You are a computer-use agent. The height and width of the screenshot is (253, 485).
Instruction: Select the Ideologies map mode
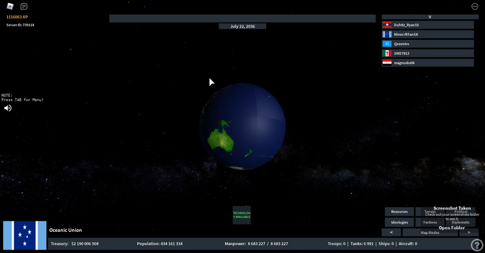[400, 222]
